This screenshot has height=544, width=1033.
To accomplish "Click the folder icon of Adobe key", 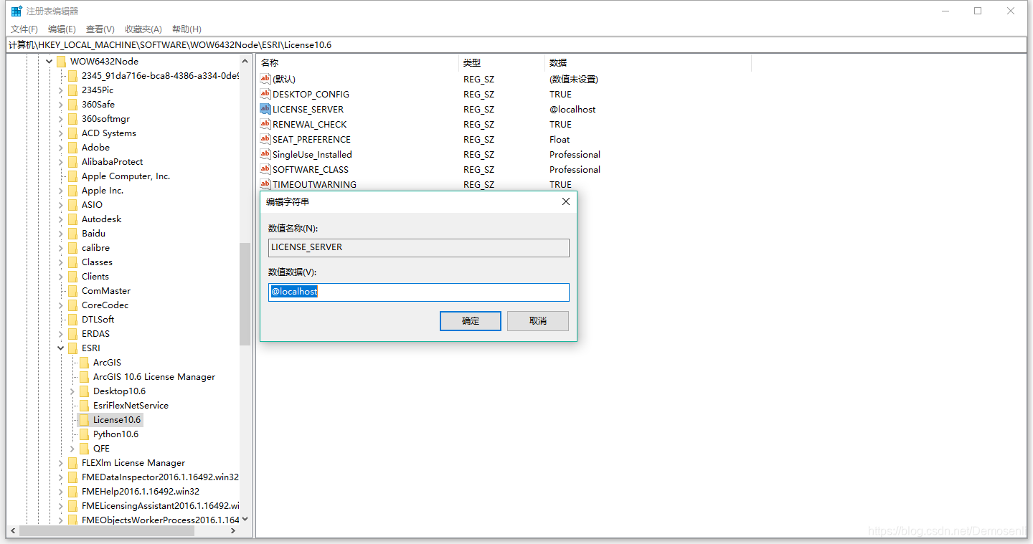I will [72, 147].
